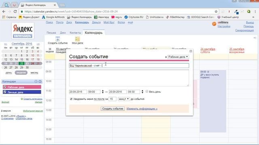Switch to месяц view
Image resolution: width=259 pixels, height=145 pixels.
coord(34,72)
